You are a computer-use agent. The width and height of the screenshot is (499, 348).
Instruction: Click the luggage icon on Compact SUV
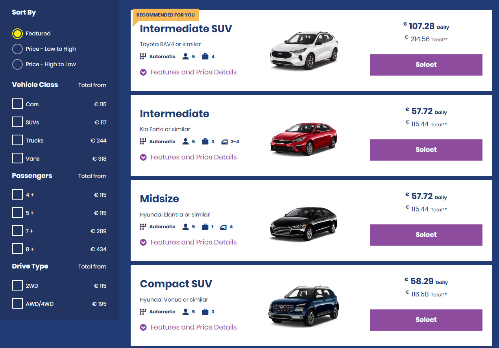click(x=205, y=312)
